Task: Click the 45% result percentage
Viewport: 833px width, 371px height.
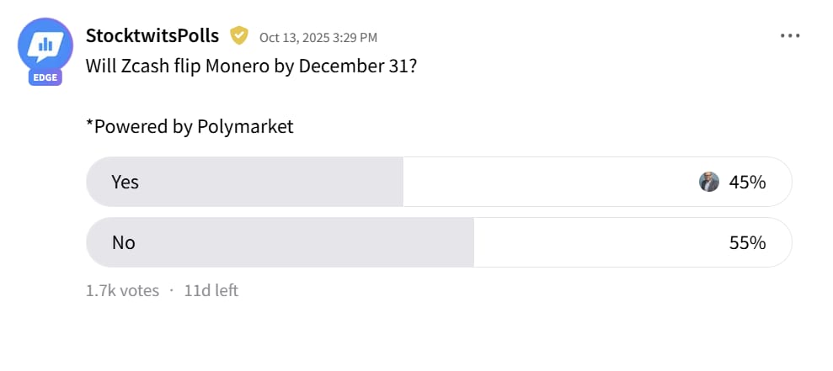Action: click(x=747, y=182)
